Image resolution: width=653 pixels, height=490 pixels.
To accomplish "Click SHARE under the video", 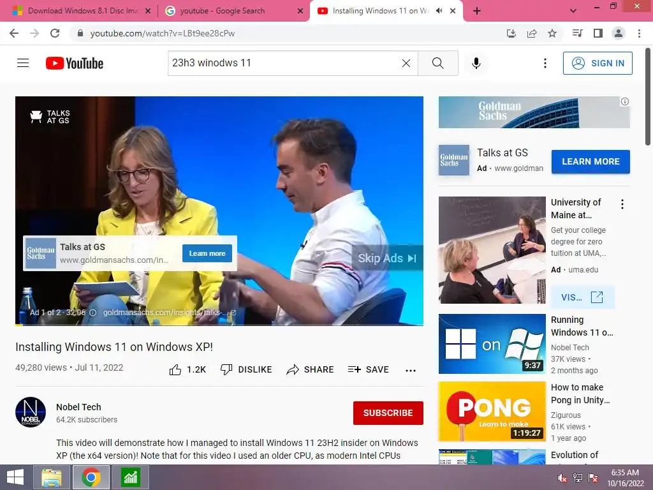I will [x=311, y=369].
